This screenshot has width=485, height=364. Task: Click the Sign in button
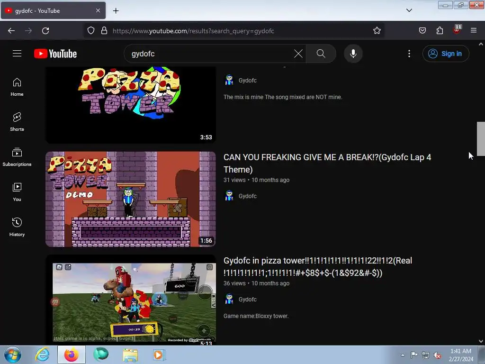tap(445, 54)
